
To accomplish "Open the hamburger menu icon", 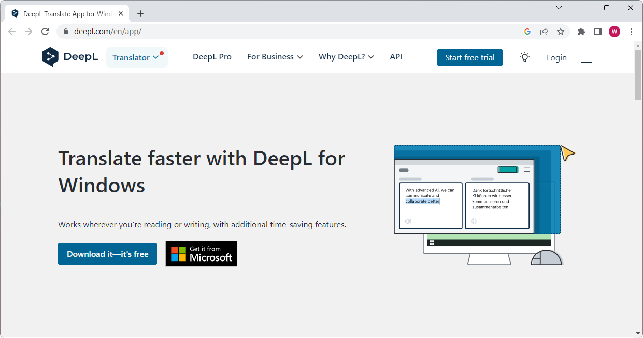I will coord(586,58).
